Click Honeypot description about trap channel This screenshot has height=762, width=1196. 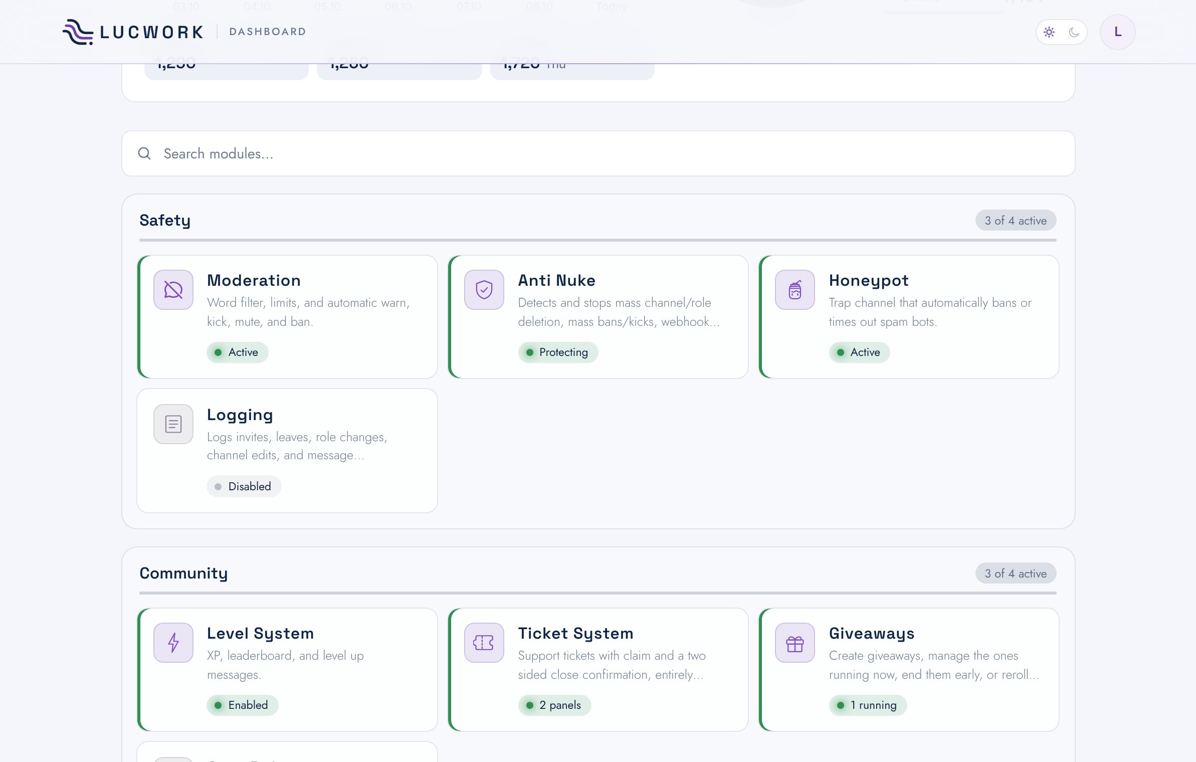click(x=930, y=312)
